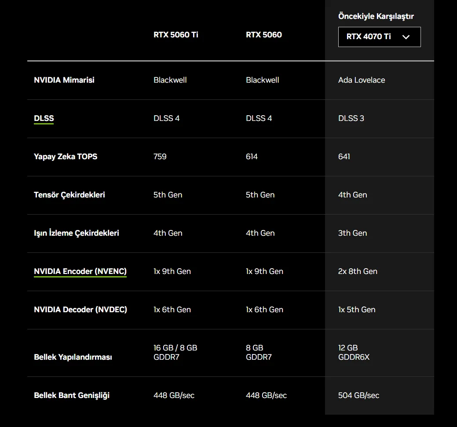The width and height of the screenshot is (457, 427).
Task: Select the Bellek Bant Genişliği row label
Action: click(71, 395)
